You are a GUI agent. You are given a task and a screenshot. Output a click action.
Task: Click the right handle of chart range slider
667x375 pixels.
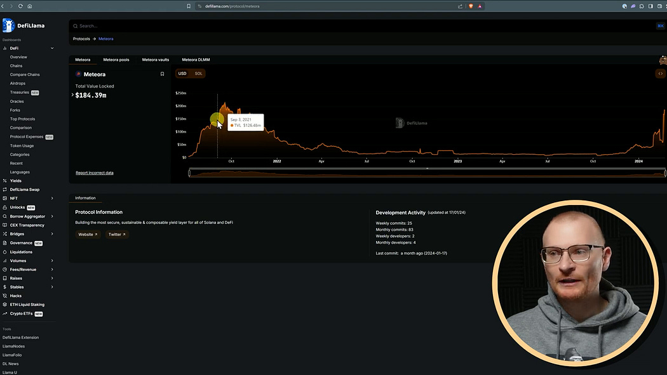point(665,173)
